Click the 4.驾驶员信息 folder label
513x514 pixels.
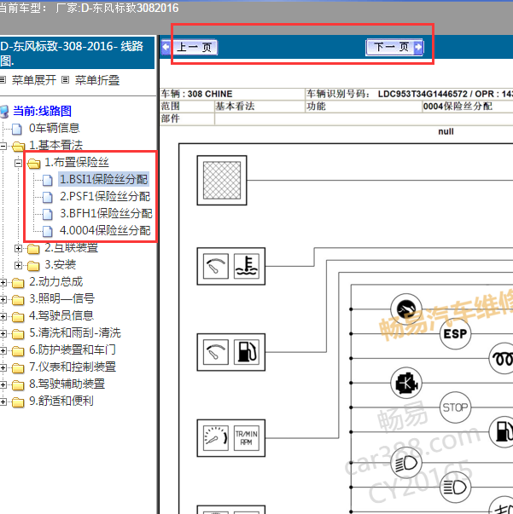point(61,315)
